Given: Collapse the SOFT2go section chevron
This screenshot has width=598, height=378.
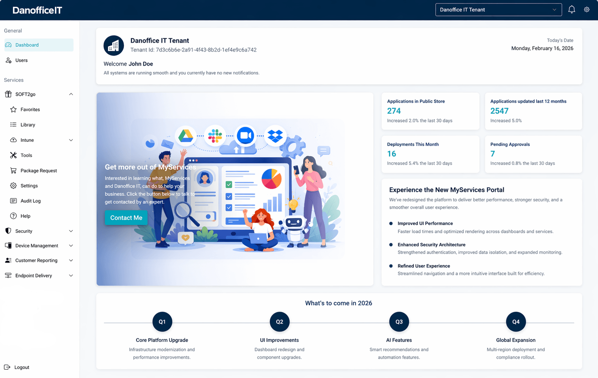Looking at the screenshot, I should pyautogui.click(x=71, y=94).
